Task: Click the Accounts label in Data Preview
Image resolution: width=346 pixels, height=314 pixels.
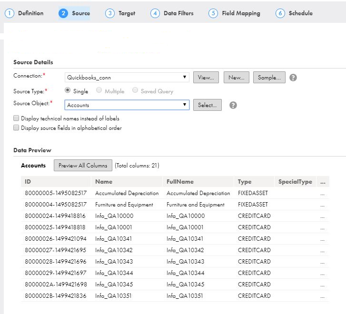Action: (x=33, y=165)
